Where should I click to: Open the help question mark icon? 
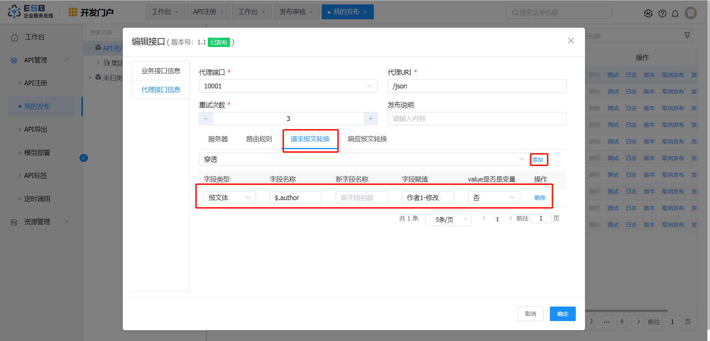[662, 14]
